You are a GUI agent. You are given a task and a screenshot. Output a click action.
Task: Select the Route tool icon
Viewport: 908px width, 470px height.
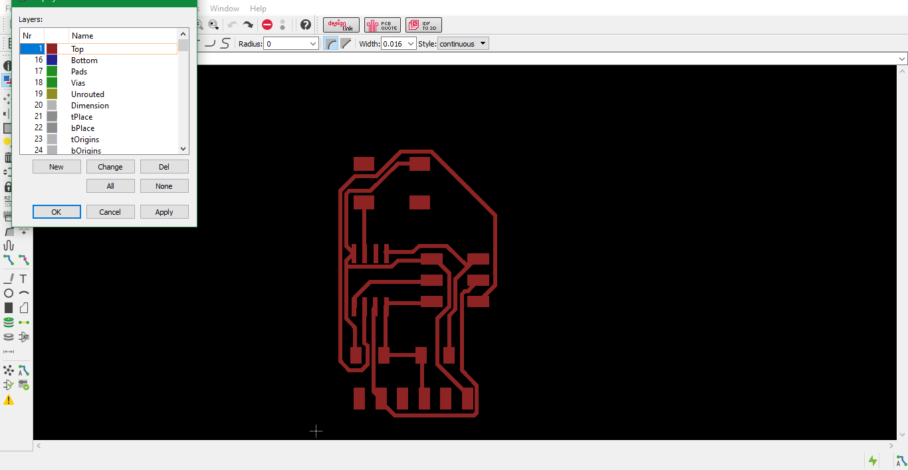9,260
